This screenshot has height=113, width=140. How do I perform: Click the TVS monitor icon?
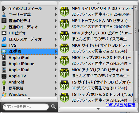(4, 45)
